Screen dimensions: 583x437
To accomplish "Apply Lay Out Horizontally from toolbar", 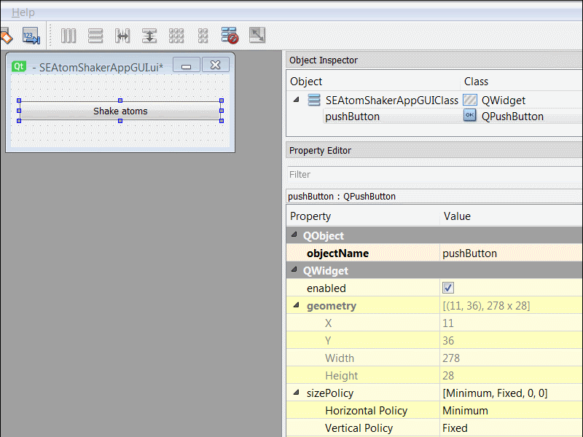I will click(x=69, y=35).
